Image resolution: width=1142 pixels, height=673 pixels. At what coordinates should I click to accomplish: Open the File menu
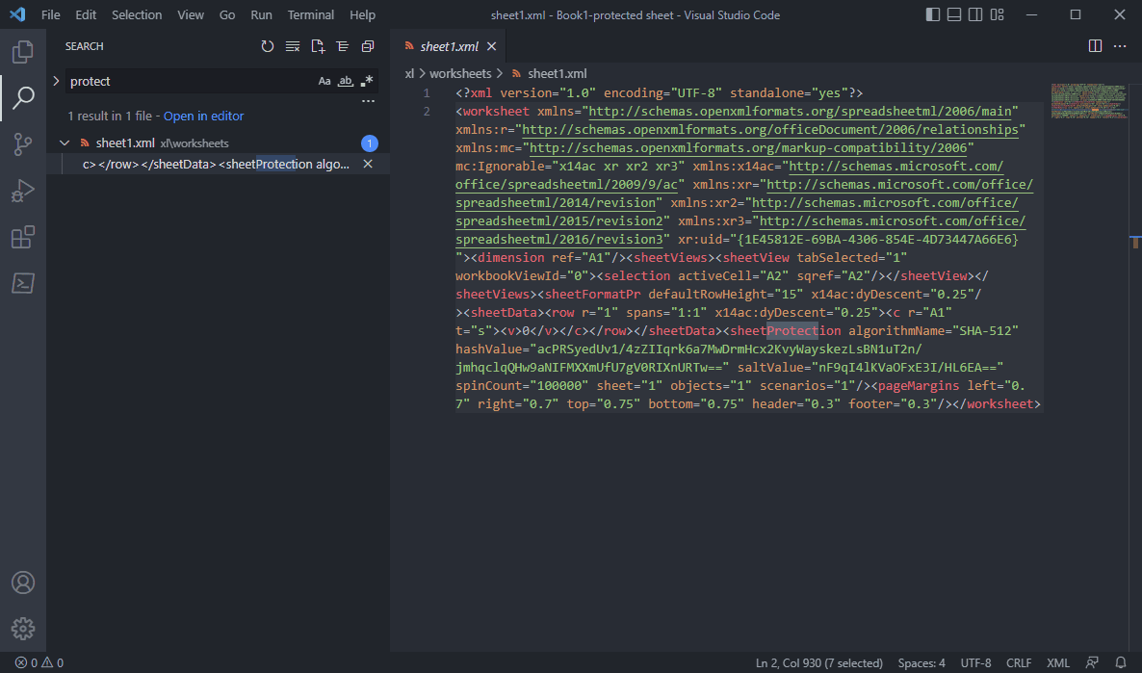(51, 14)
